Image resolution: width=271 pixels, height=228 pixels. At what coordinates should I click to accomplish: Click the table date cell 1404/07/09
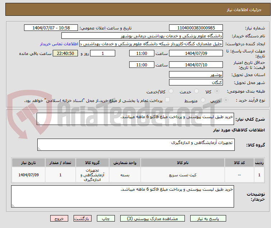pos(28,175)
